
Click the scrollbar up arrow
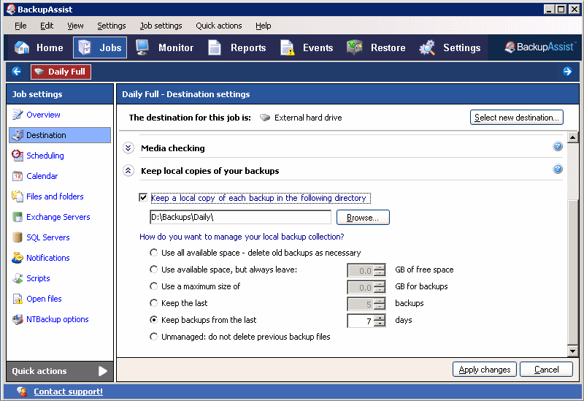click(572, 137)
